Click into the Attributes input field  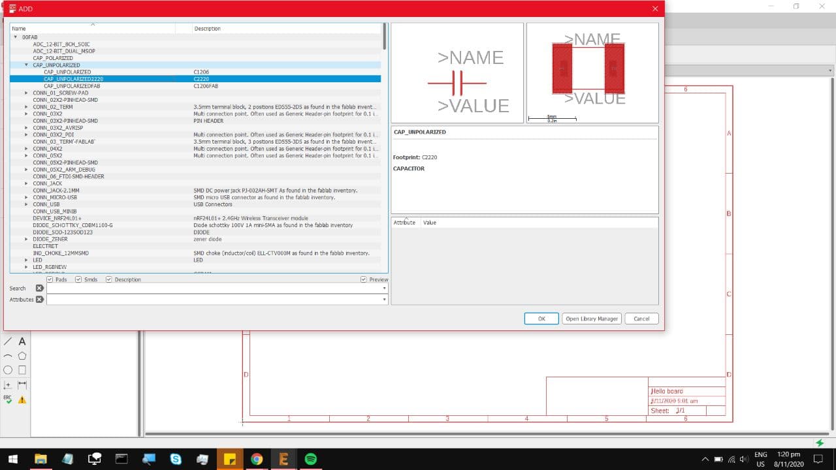point(213,299)
